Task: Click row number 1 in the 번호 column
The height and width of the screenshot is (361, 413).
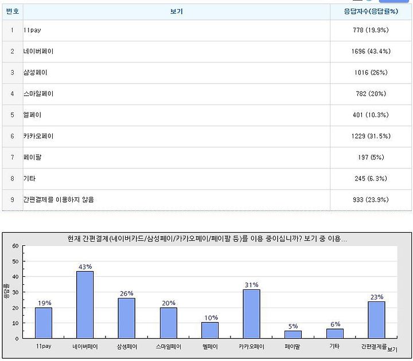Action: tap(13, 30)
